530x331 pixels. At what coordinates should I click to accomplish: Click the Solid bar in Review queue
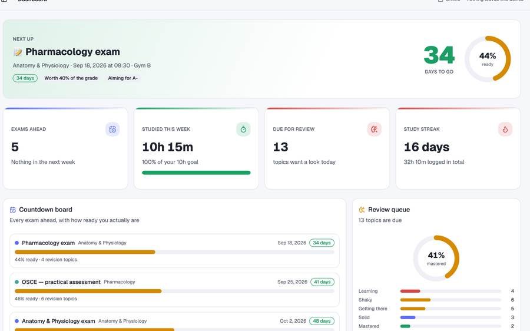450,317
